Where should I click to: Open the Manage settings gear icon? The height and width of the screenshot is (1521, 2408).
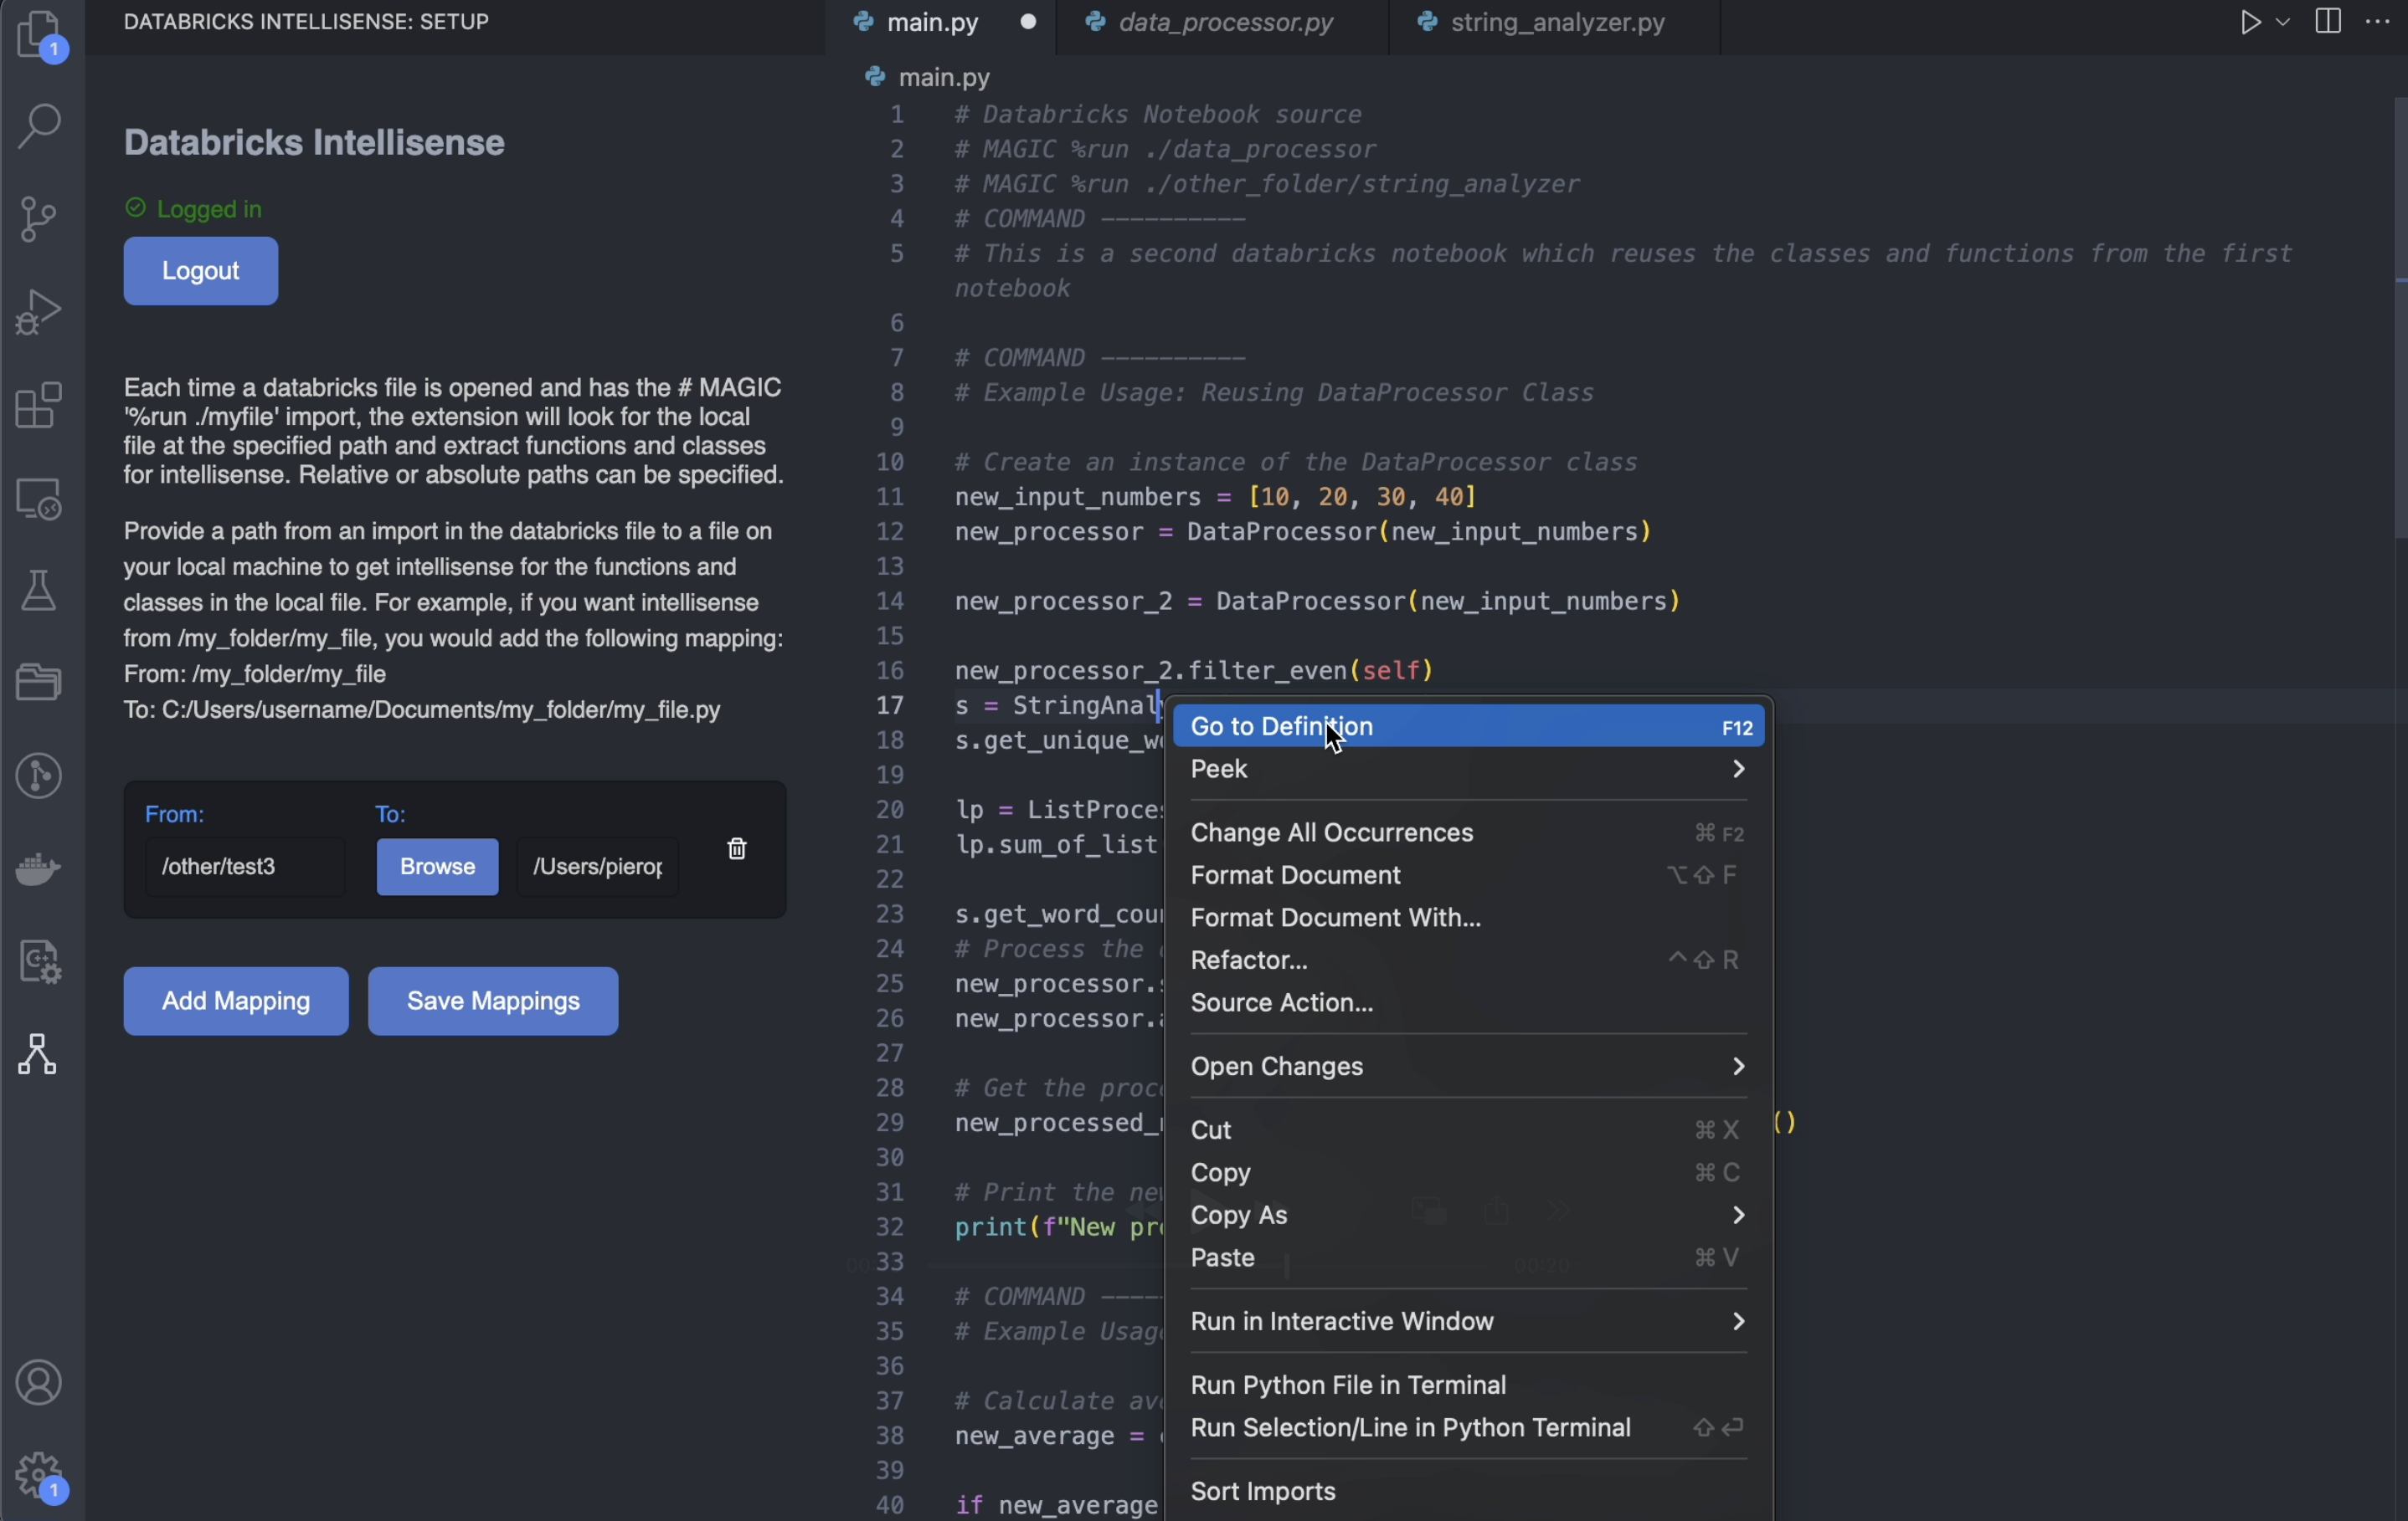click(x=41, y=1477)
